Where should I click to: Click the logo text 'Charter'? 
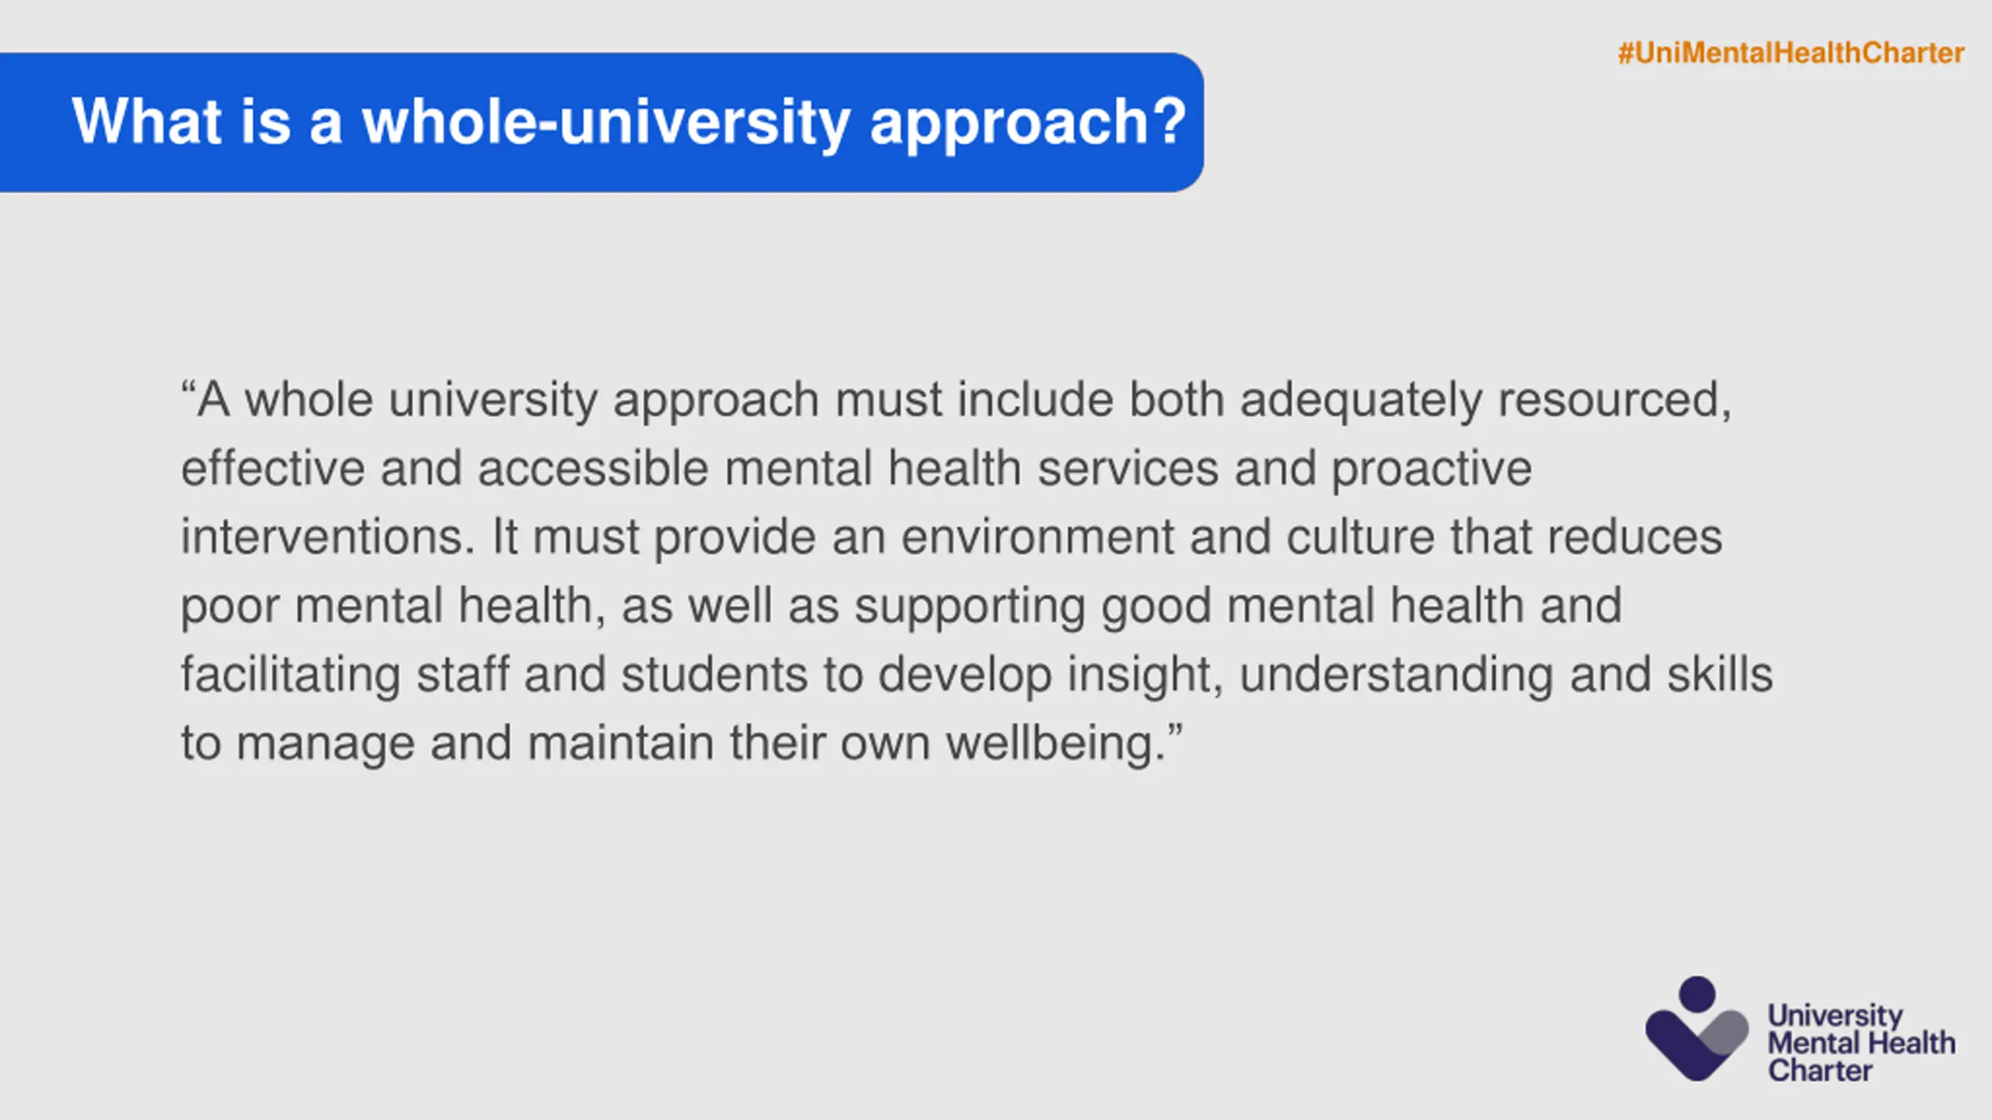[1820, 1070]
